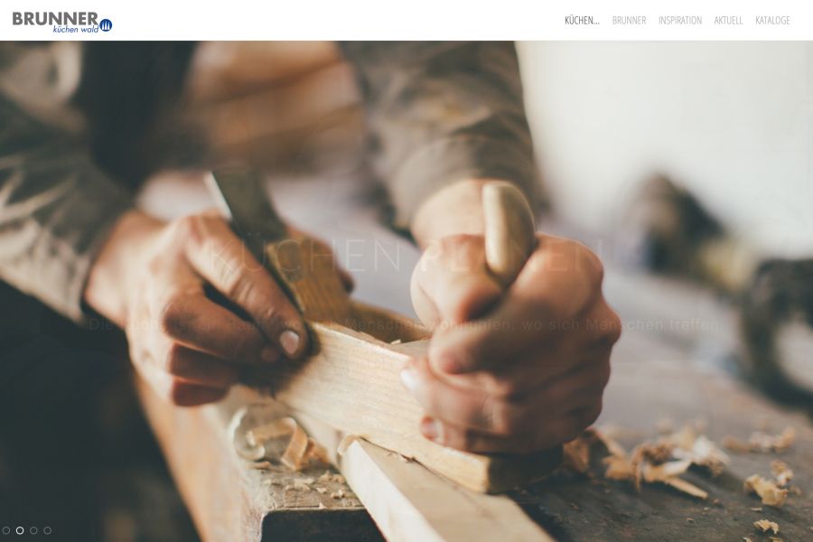This screenshot has height=542, width=813.
Task: Click the faded slide subtitle about Menschen
Action: (405, 325)
